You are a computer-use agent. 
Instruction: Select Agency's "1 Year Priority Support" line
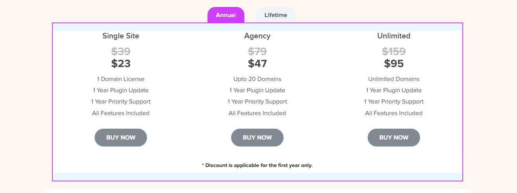tap(257, 102)
